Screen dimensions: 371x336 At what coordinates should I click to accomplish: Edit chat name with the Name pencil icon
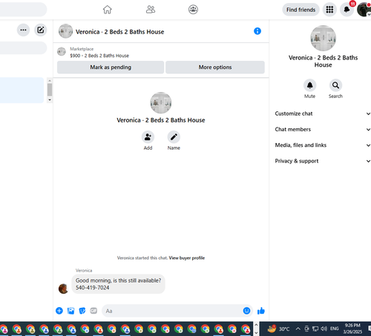click(174, 137)
